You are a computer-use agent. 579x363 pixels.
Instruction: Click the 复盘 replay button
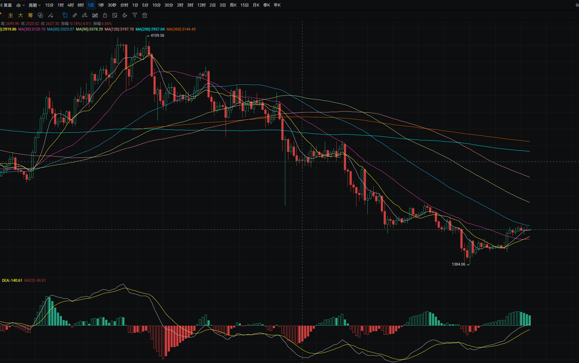(x=6, y=5)
